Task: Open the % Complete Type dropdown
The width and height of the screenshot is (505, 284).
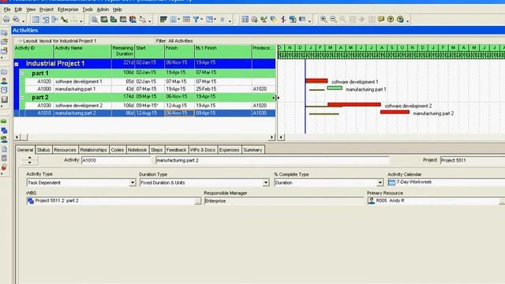Action: click(x=380, y=183)
